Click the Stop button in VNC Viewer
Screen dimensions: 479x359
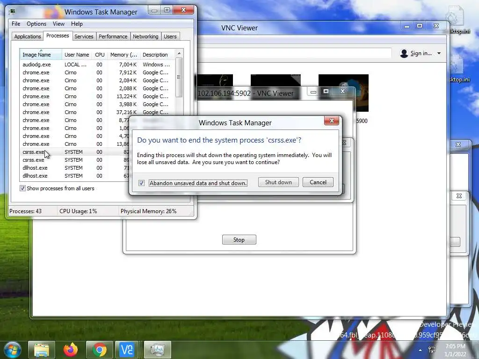pos(239,240)
